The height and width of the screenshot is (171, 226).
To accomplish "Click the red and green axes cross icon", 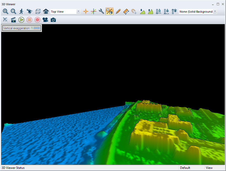I will [x=94, y=11].
